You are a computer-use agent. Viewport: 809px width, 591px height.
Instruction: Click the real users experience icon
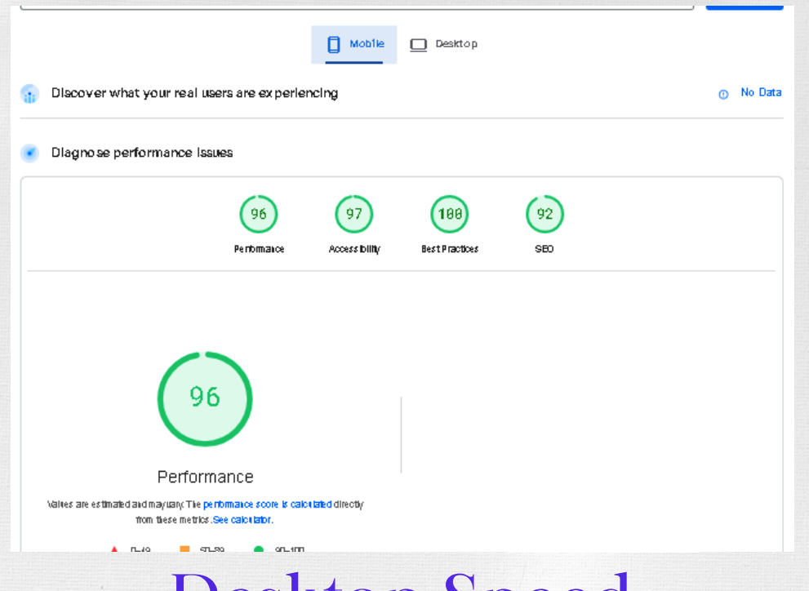coord(30,95)
